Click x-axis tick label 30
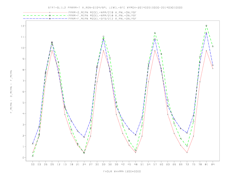232x179 pixels. coord(97,164)
